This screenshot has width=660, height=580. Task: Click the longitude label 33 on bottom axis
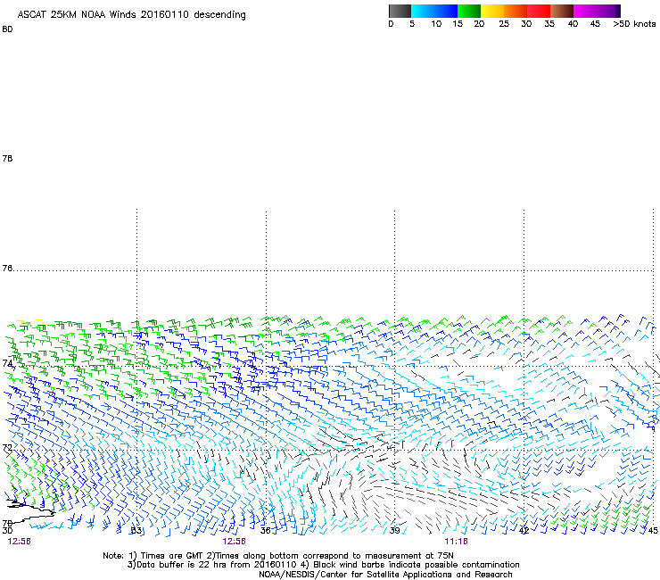point(136,530)
